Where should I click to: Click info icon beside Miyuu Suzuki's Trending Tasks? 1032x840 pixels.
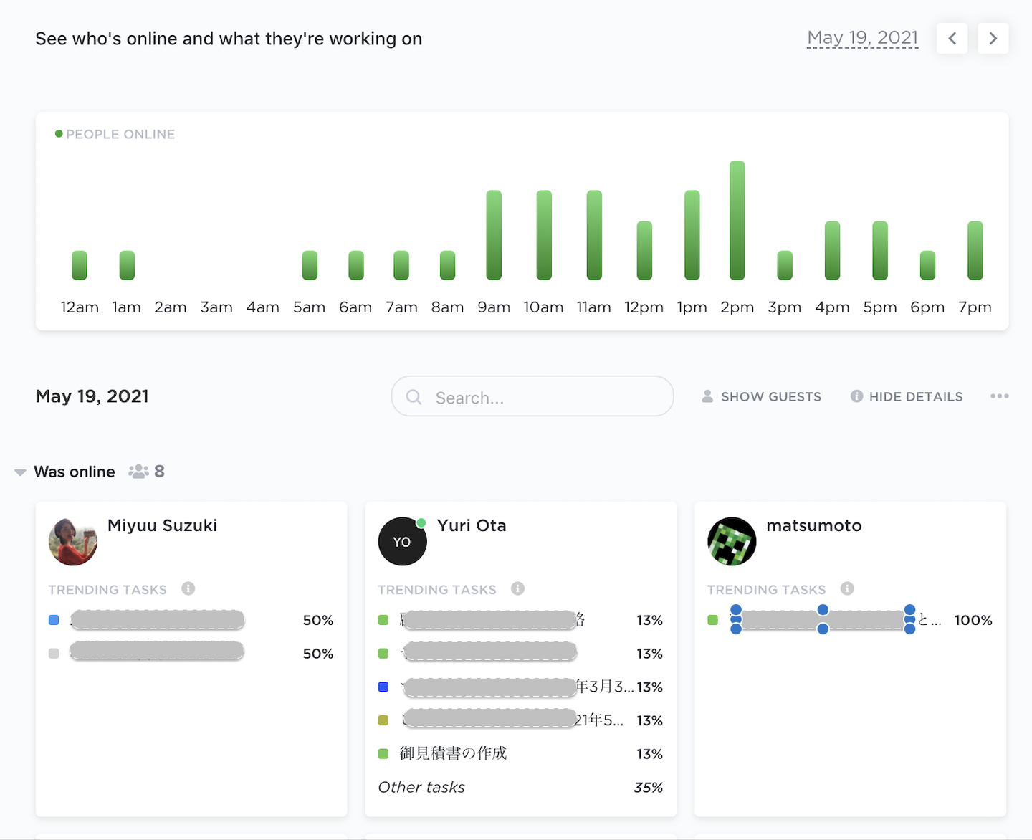point(188,588)
